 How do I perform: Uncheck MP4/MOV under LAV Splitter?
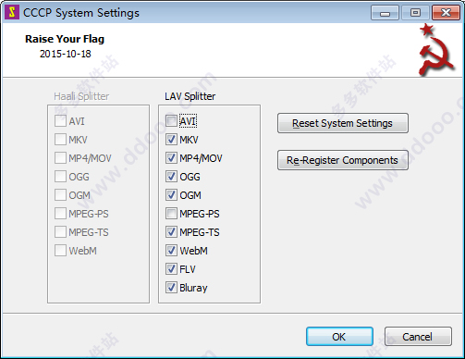[x=171, y=158]
